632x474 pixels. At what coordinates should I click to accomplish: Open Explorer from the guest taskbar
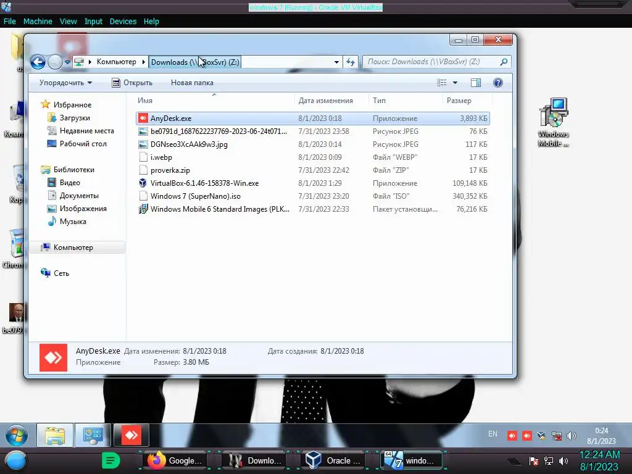tap(55, 435)
